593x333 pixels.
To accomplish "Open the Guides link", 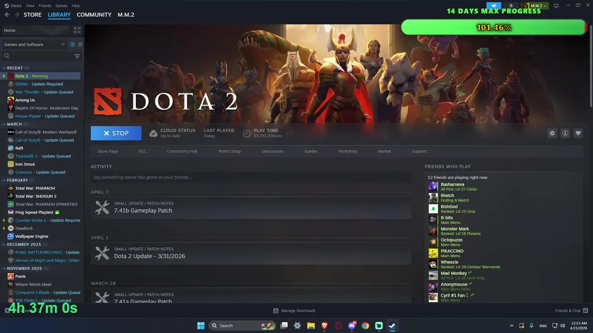I will tap(311, 151).
